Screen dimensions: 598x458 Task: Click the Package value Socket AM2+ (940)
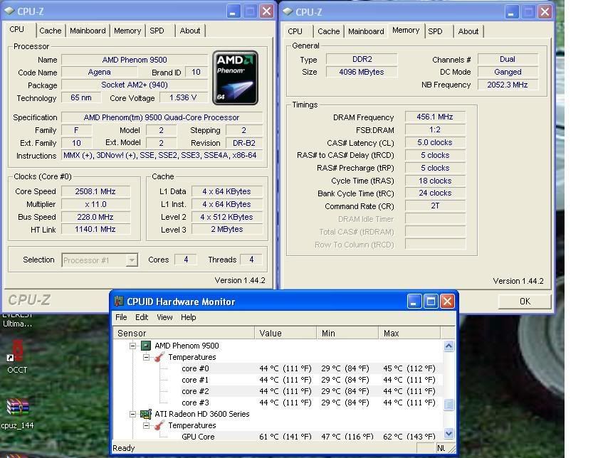point(135,85)
